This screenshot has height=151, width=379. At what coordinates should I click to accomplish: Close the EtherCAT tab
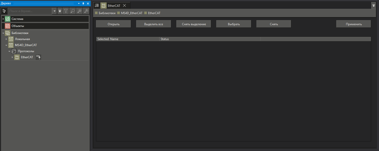coord(124,6)
